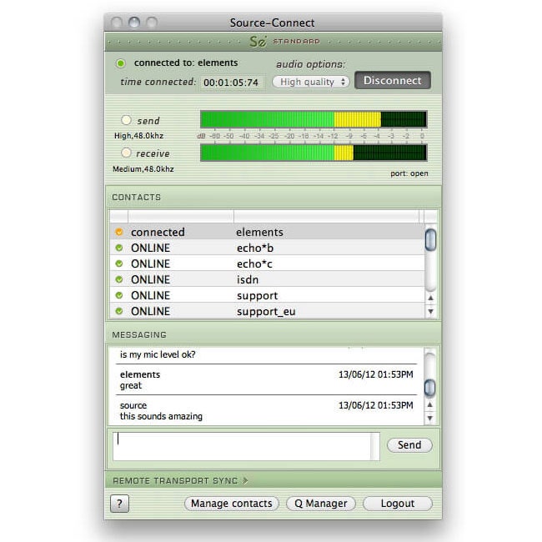Click into the message text input field
Screen dimensions: 542x542
coord(246,446)
